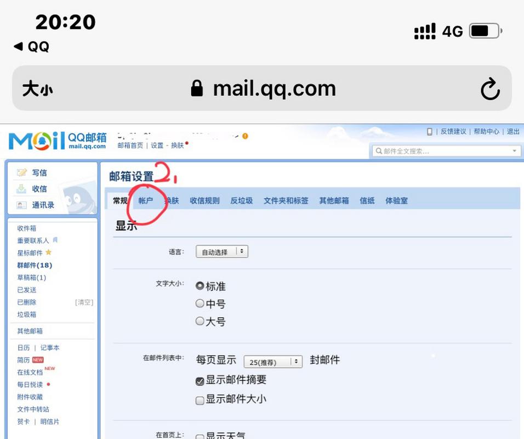524x439 pixels.
Task: Switch to the 常规 tab
Action: pyautogui.click(x=120, y=201)
